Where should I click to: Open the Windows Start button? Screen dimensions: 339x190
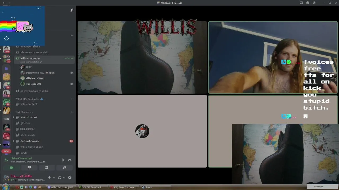coord(6,187)
